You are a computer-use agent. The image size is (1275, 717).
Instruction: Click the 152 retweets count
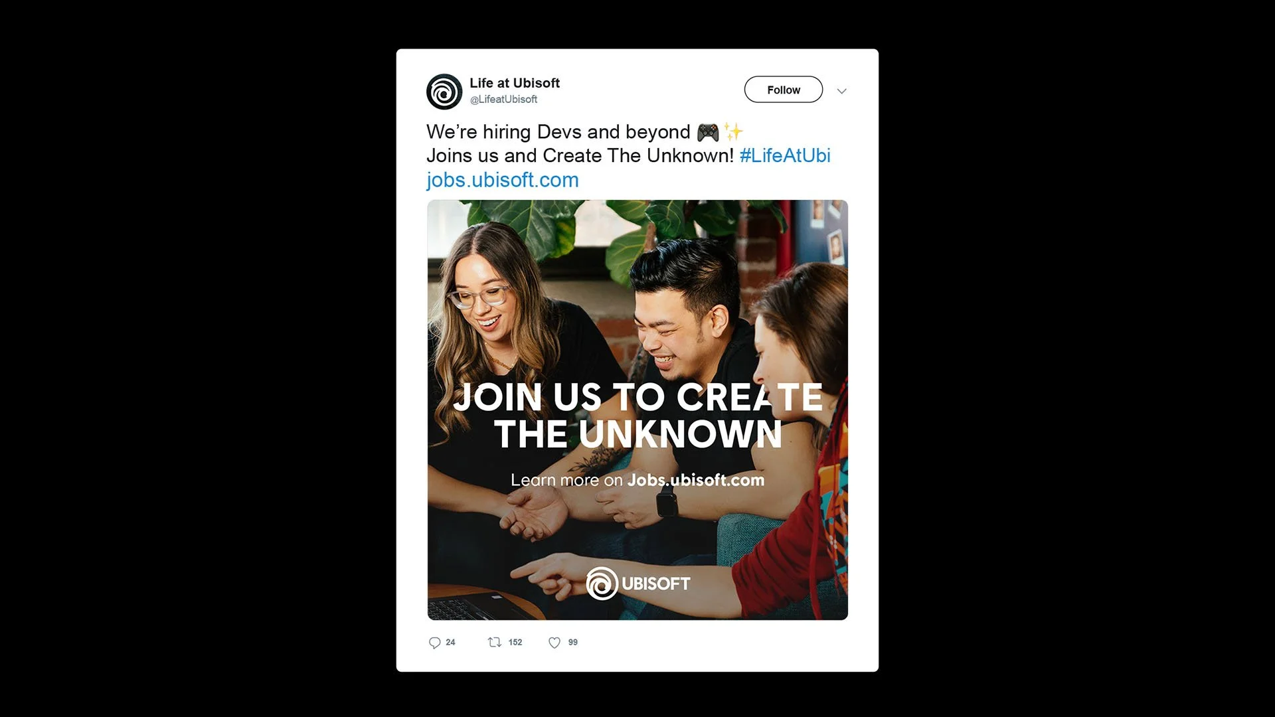(515, 642)
